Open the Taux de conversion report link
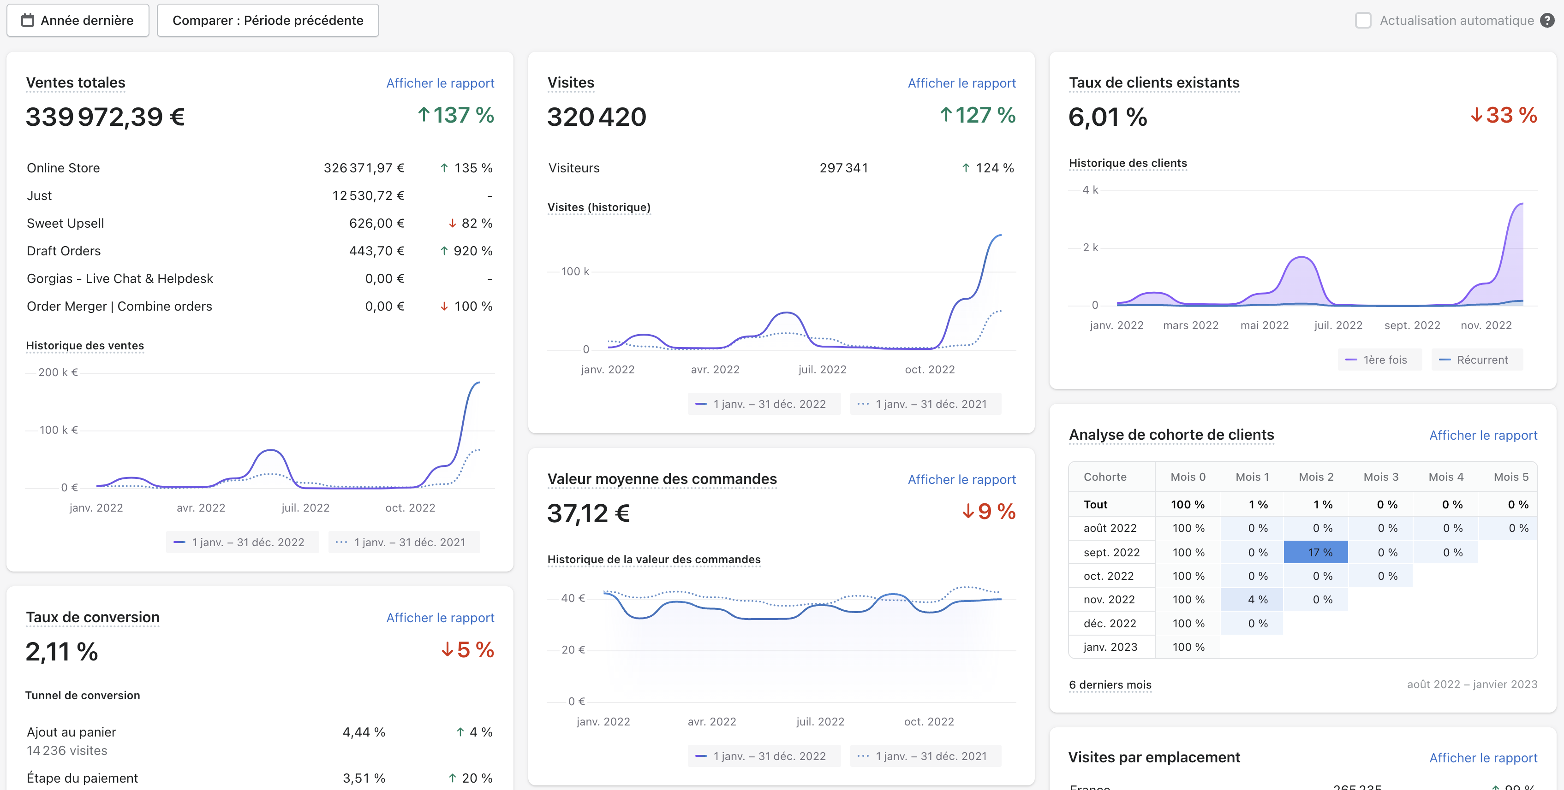1564x790 pixels. [440, 618]
